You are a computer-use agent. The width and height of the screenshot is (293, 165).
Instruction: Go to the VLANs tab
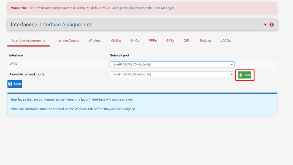pyautogui.click(x=116, y=41)
